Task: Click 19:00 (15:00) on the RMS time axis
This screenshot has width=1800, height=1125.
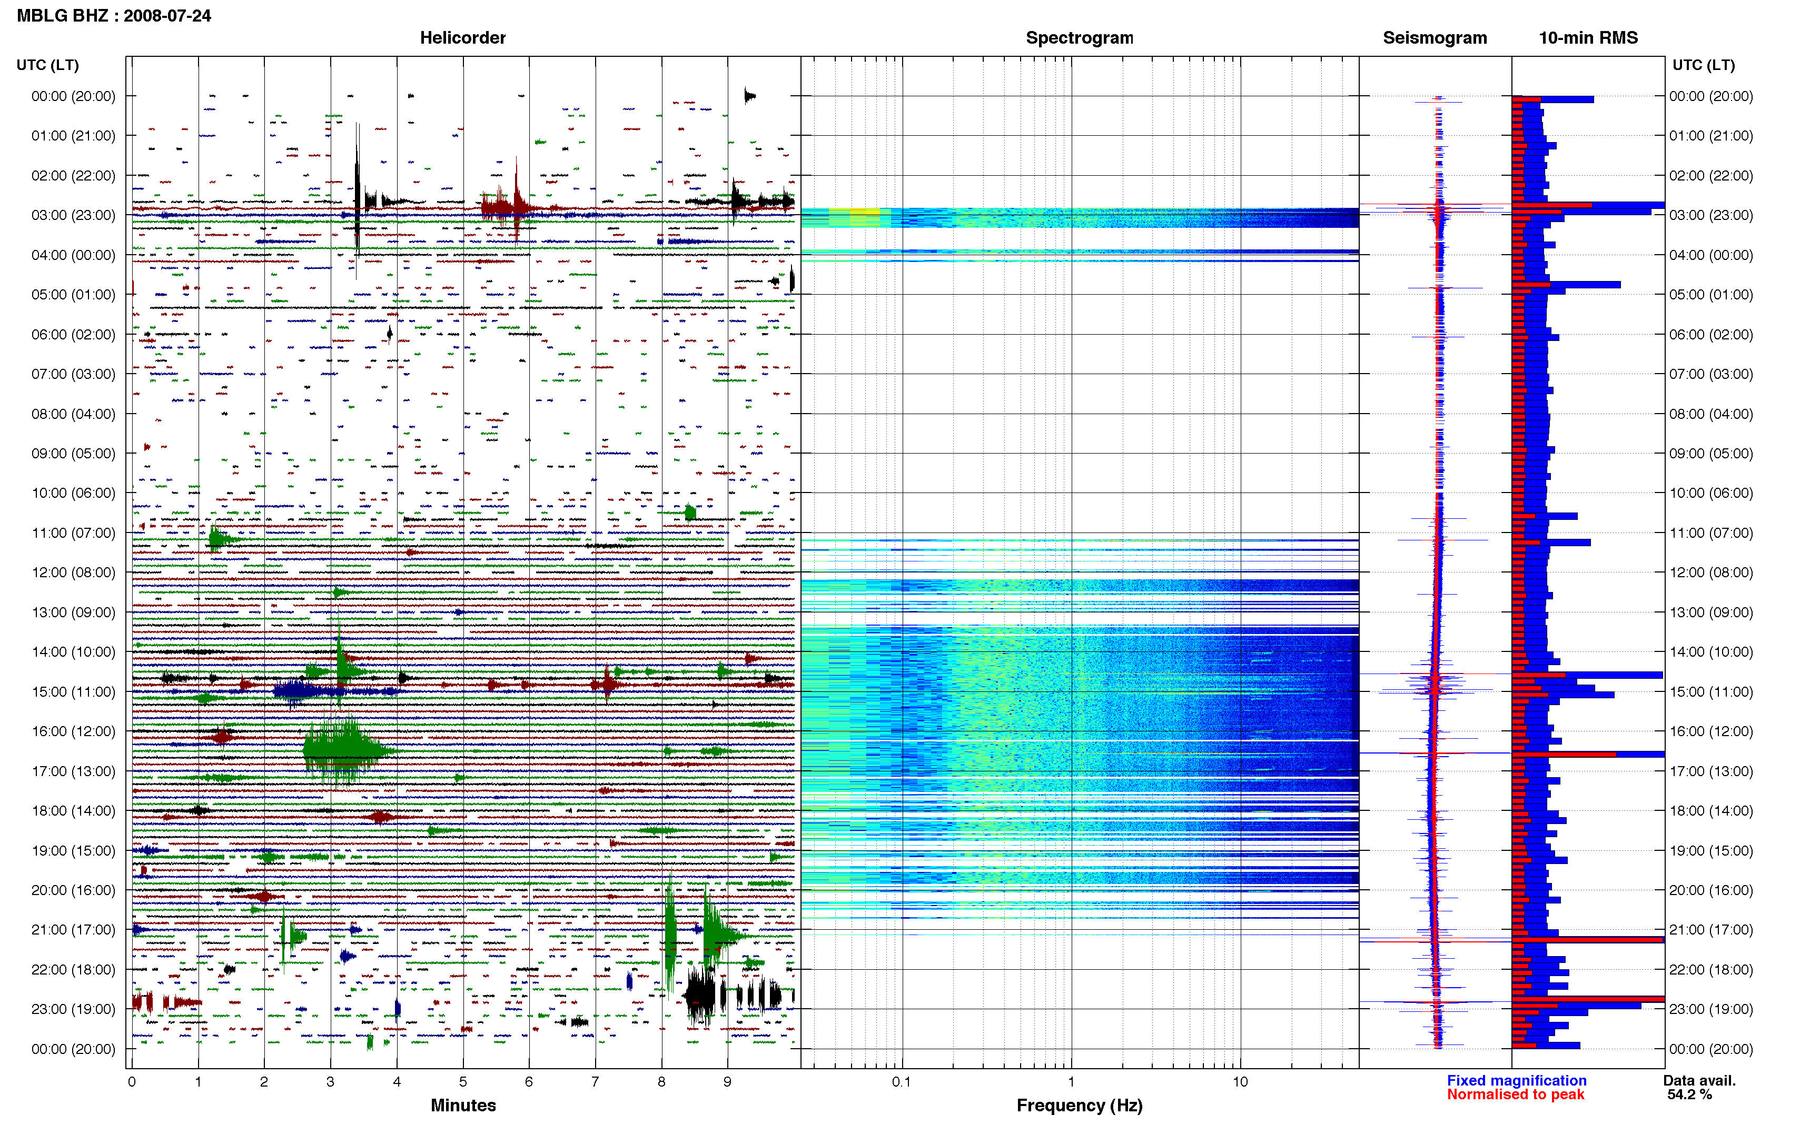Action: (x=1710, y=850)
